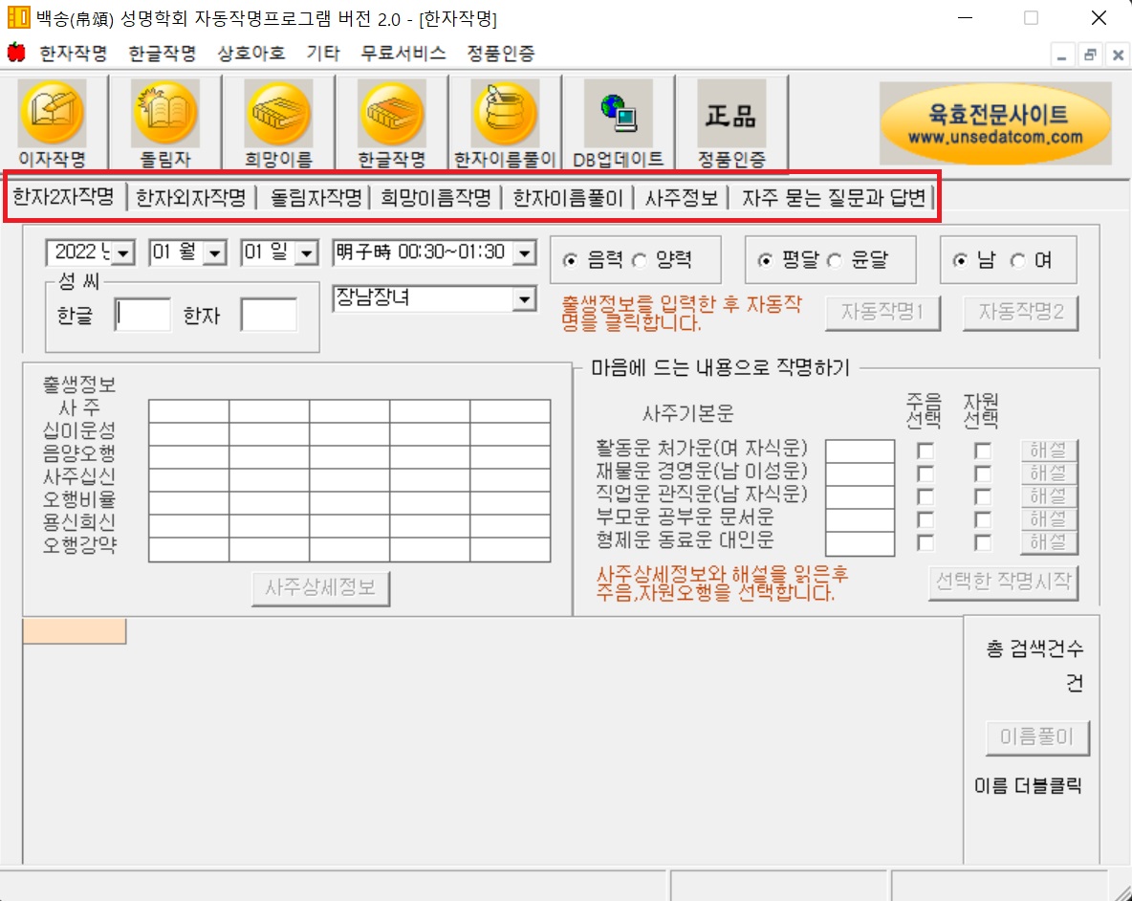Open 자주 묻는 질문과 답변 tab
Screen dimensions: 1132x901
click(834, 197)
